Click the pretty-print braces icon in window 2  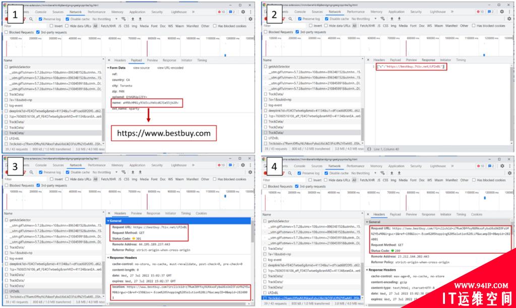pos(369,149)
